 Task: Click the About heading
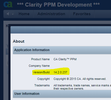pos(19,41)
